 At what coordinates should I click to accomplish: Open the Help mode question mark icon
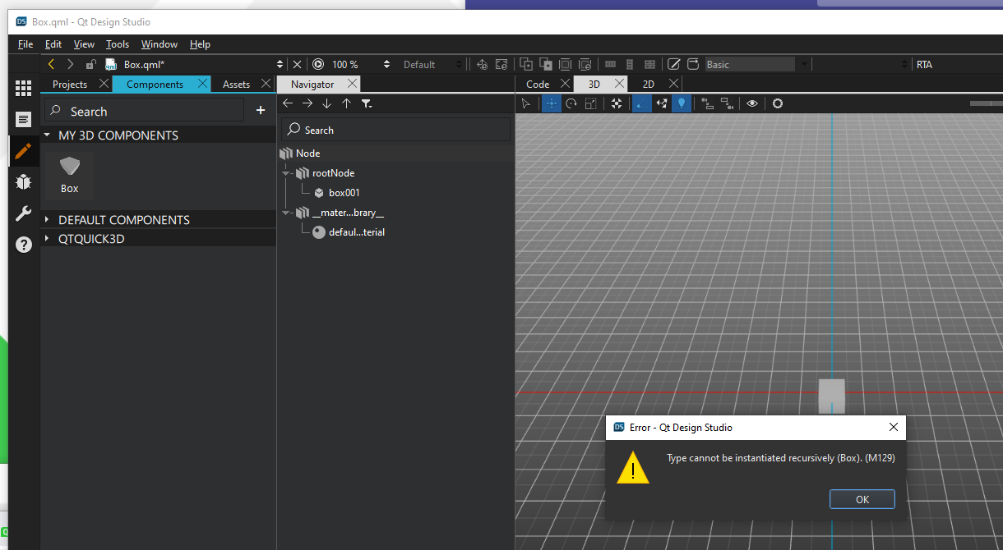[23, 245]
